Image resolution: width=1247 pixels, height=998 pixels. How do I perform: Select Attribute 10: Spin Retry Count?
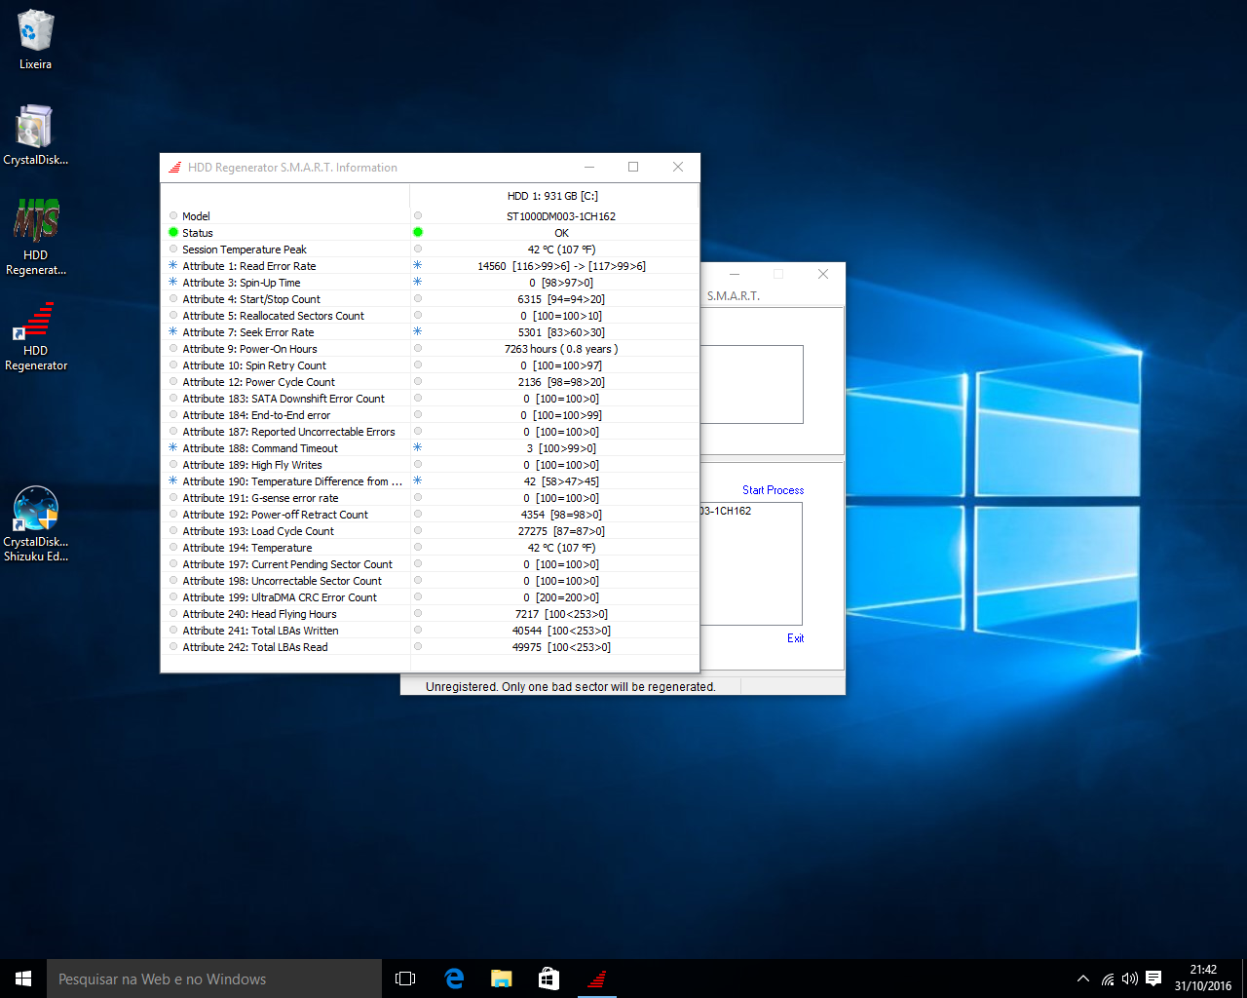(x=254, y=365)
